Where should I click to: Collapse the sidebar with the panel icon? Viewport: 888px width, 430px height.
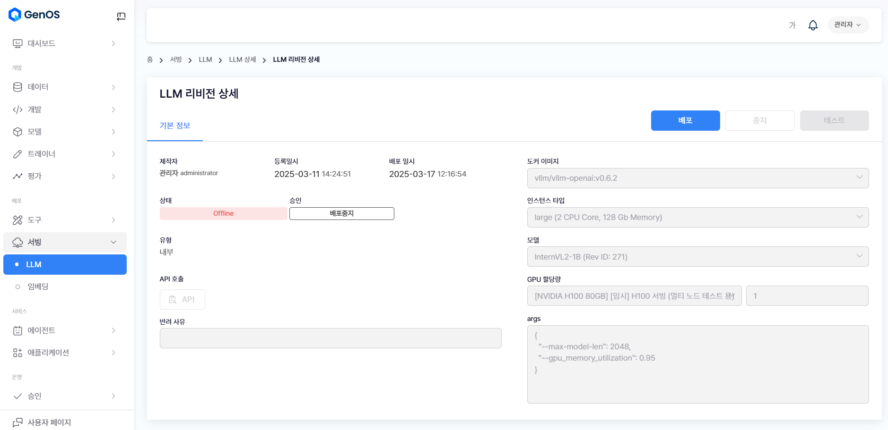pyautogui.click(x=121, y=17)
